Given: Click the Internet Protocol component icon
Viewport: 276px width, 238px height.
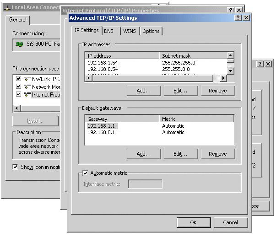Looking at the screenshot, I should click(x=27, y=94).
